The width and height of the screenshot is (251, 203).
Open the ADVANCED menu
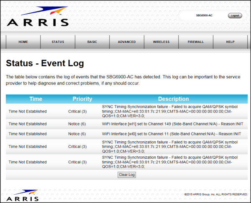coord(127,42)
